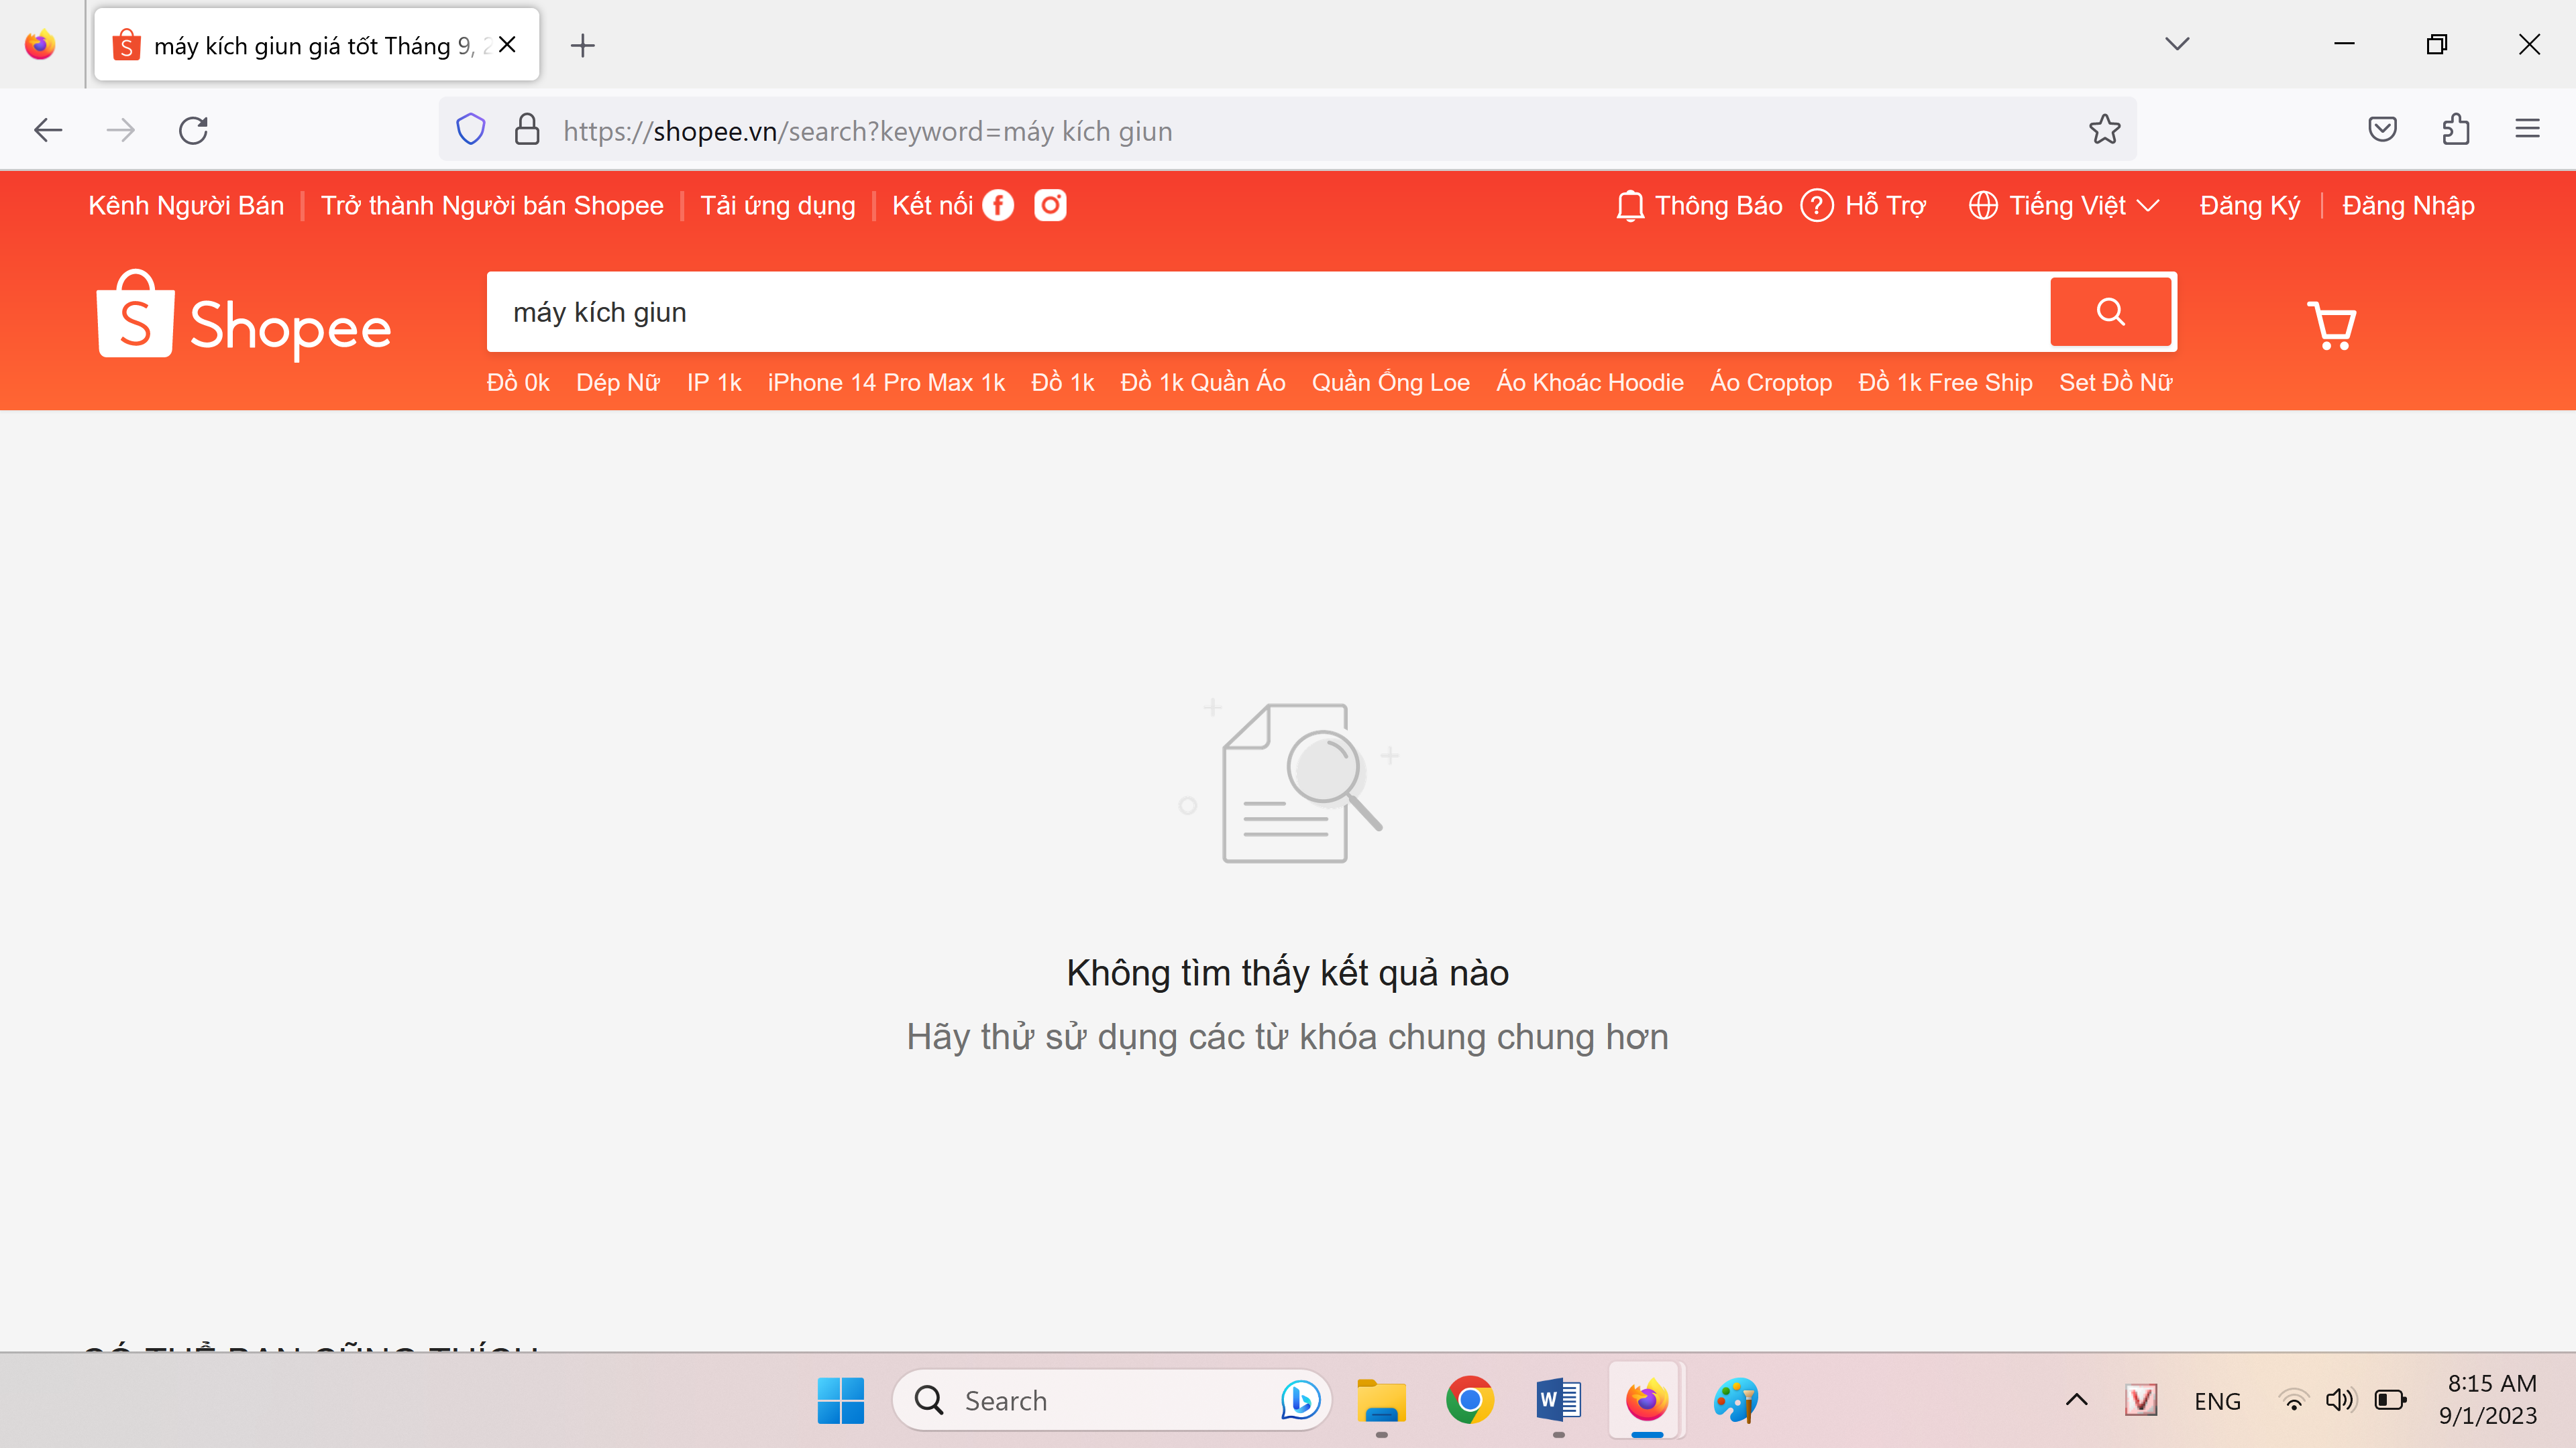Launch Microsoft Word from the taskbar
2576x1448 pixels.
pyautogui.click(x=1556, y=1400)
